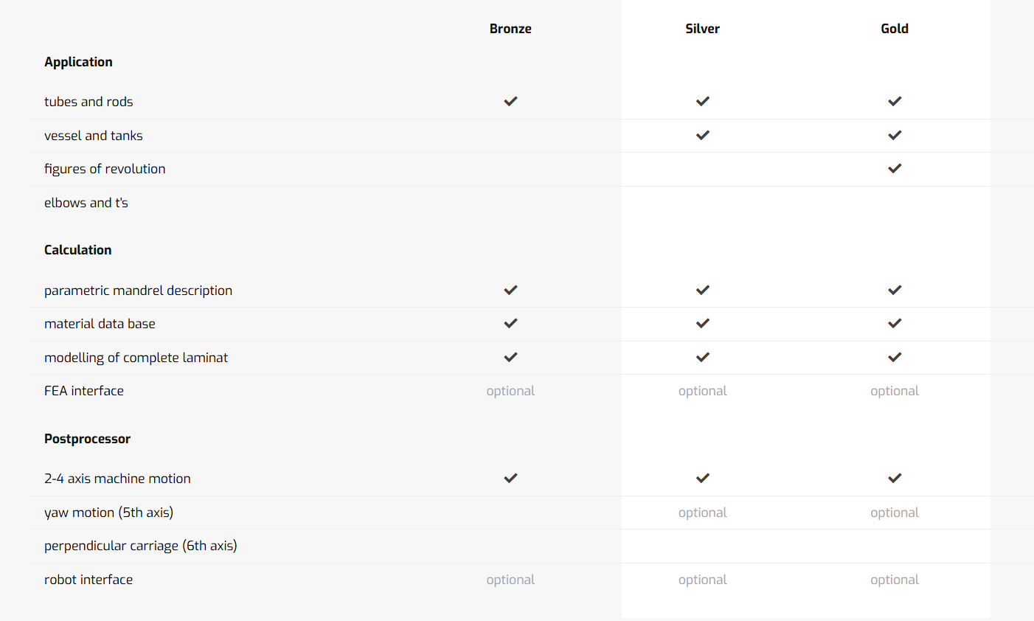Click perpendicular carriage (6th axis) row label

pos(141,546)
